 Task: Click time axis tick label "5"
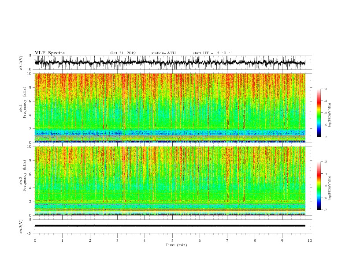[172, 240]
